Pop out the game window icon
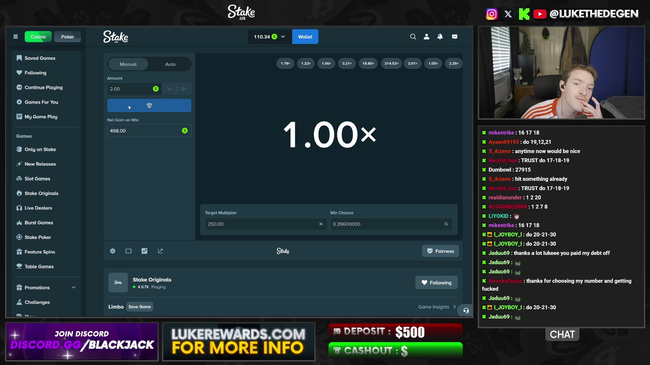The image size is (650, 365). 160,251
